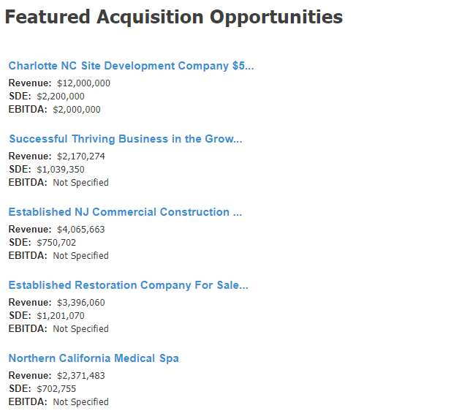Click the $3,396,060 revenue value
Viewport: 451px width, 419px height.
point(81,303)
